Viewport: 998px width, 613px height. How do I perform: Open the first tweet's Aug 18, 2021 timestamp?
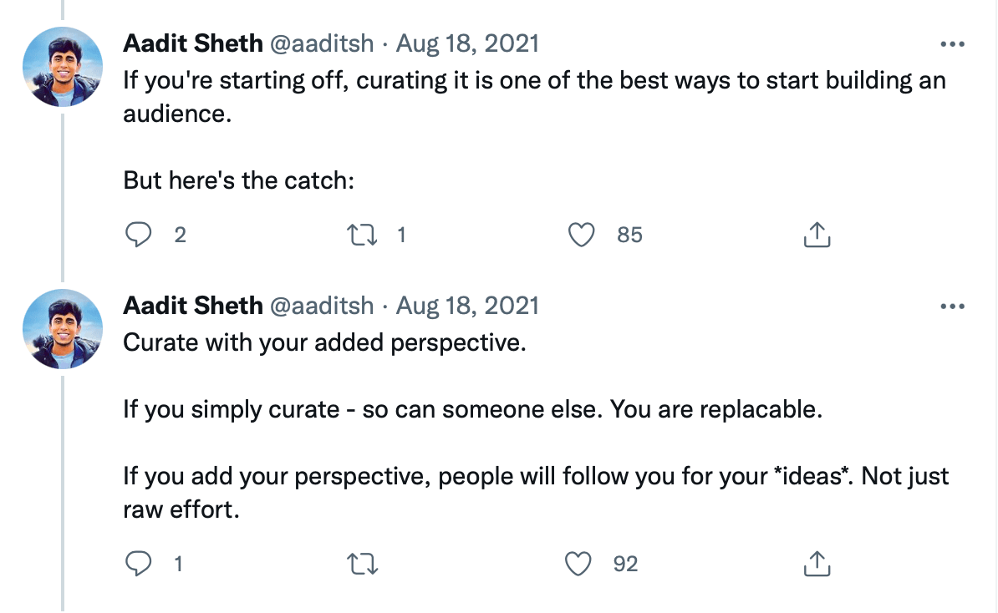[467, 43]
